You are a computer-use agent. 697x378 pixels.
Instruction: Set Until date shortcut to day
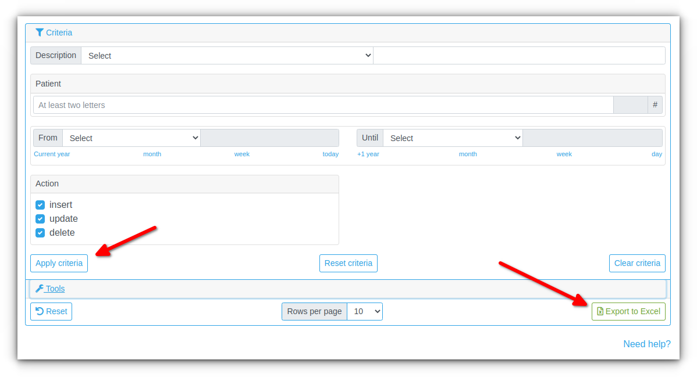pos(657,154)
